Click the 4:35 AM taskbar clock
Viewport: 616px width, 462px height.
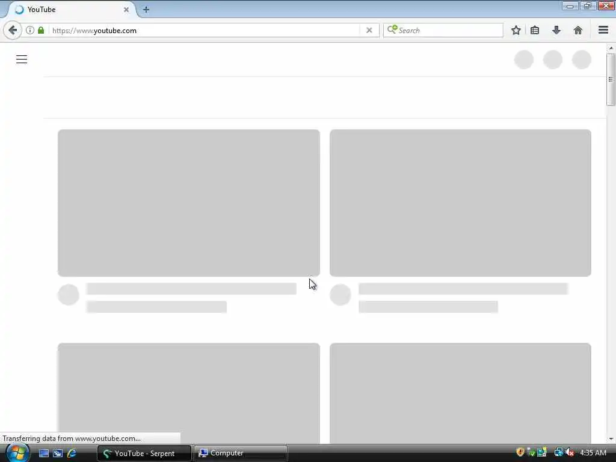tap(593, 452)
